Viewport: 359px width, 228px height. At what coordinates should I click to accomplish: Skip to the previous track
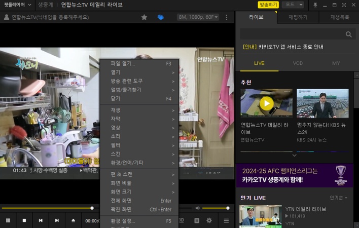(41, 220)
